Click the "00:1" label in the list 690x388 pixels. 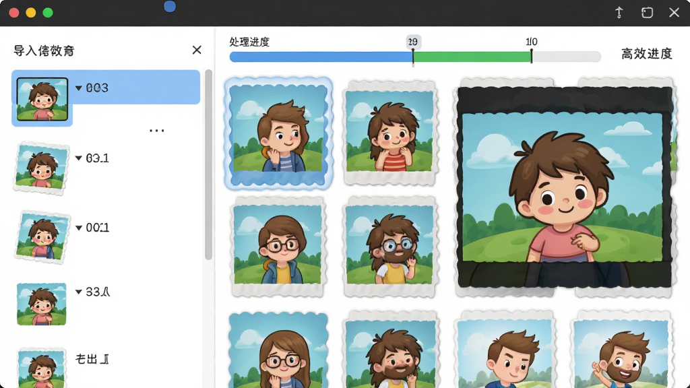click(97, 228)
